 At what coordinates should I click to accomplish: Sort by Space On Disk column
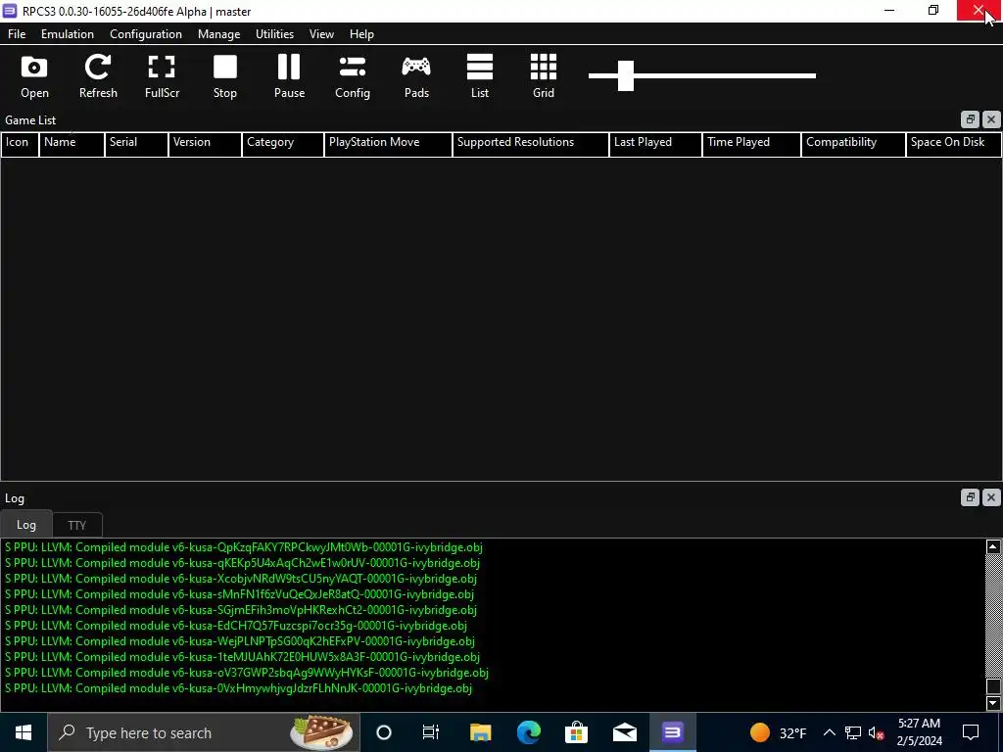point(954,144)
